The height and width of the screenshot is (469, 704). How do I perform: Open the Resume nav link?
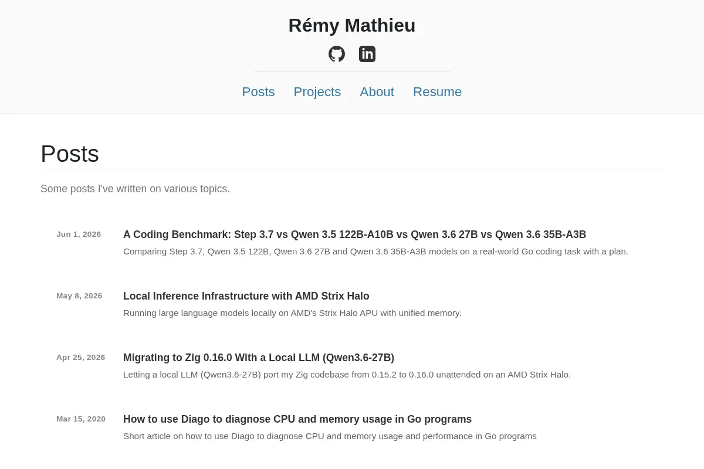tap(437, 92)
